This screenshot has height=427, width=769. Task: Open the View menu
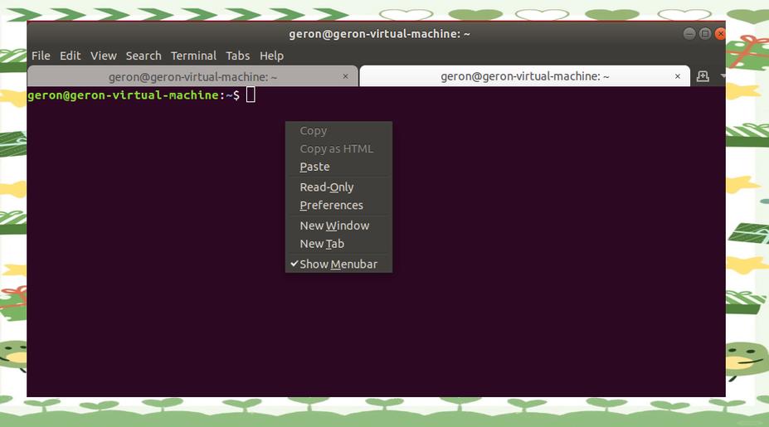click(x=104, y=56)
